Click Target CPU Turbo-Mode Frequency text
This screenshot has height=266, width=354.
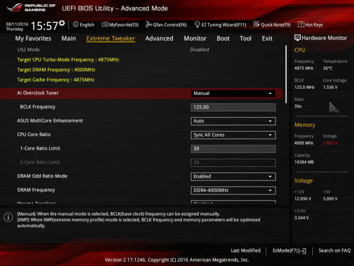click(x=68, y=59)
